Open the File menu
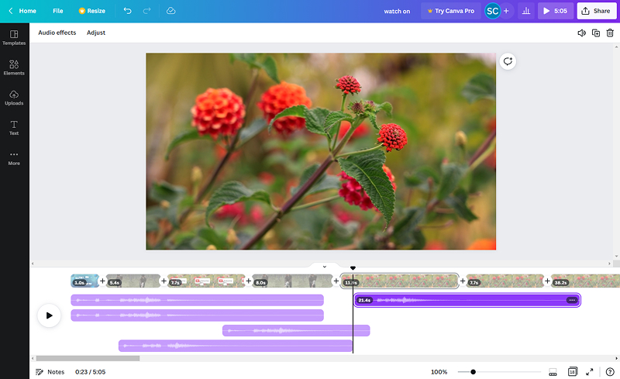 tap(58, 11)
